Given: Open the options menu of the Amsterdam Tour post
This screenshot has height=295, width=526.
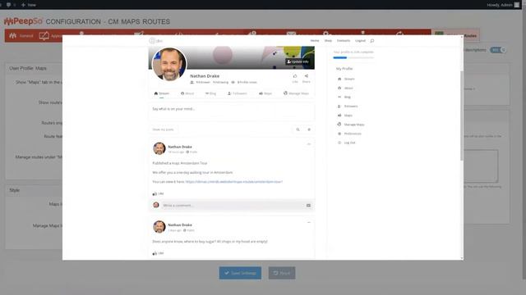Looking at the screenshot, I should 309,144.
